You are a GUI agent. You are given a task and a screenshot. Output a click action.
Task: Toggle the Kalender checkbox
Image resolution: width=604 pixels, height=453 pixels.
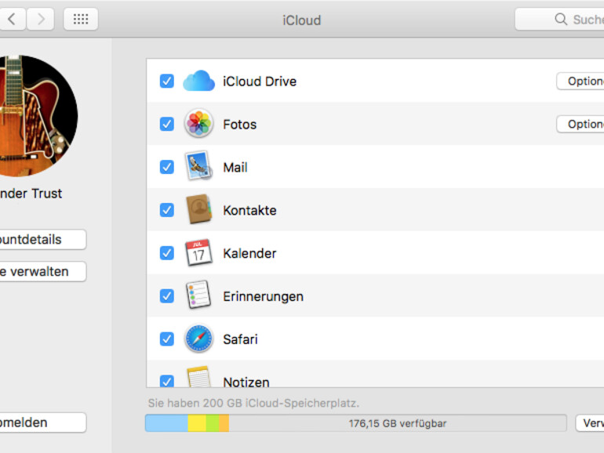pos(167,253)
